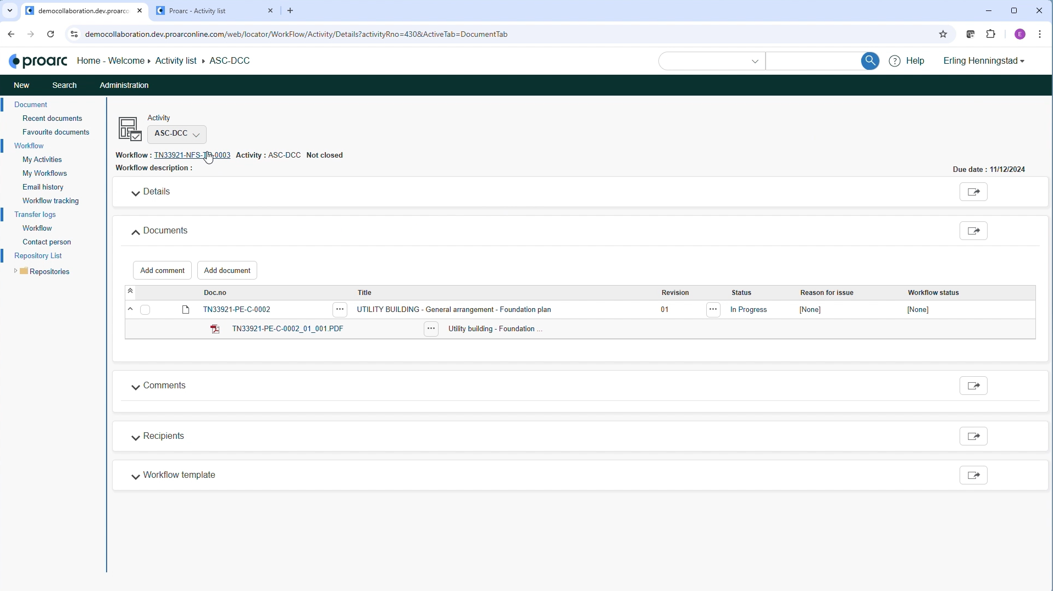The width and height of the screenshot is (1053, 591).
Task: Toggle the browser bookmark star
Action: point(944,34)
